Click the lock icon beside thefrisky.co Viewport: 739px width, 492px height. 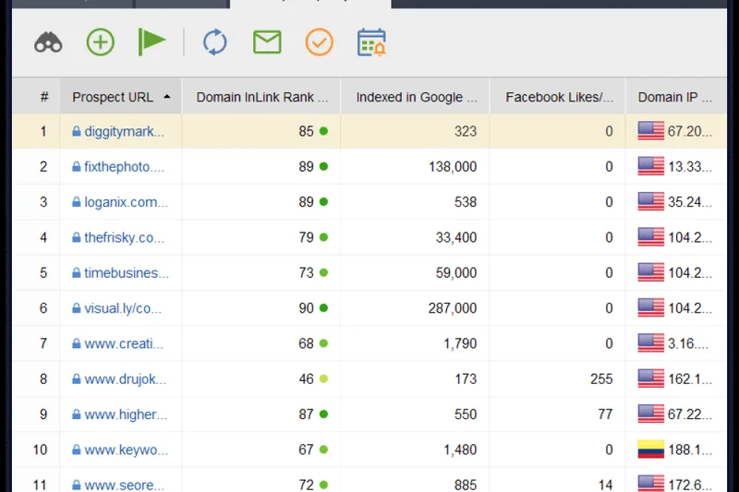[77, 237]
